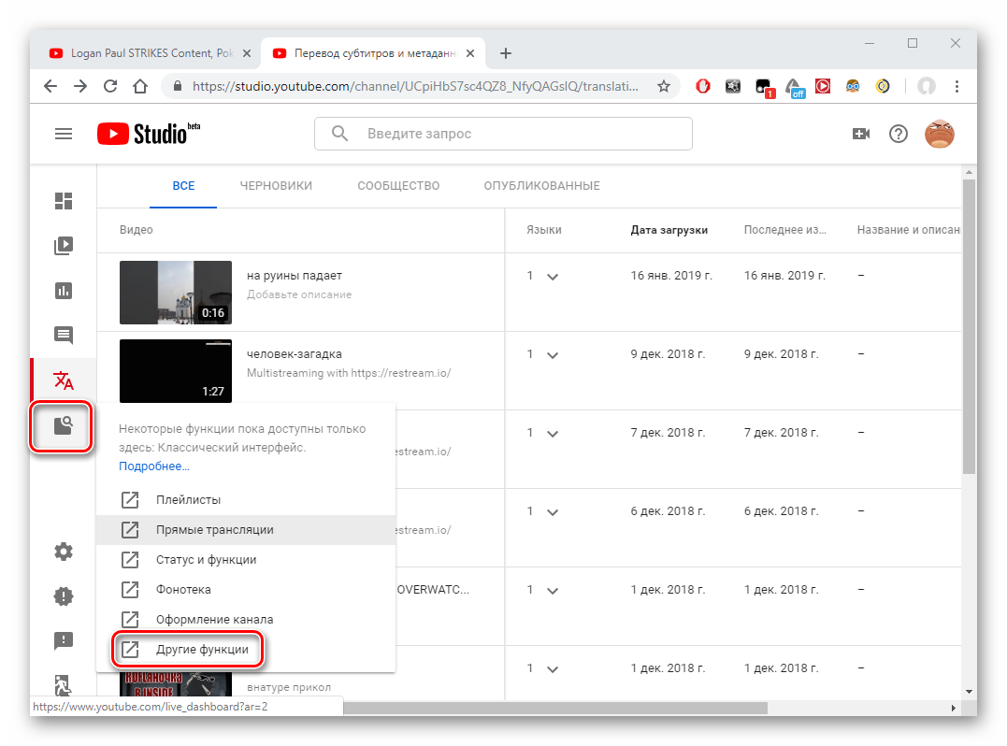Expand the languages chevron for человек-загадка
This screenshot has height=746, width=1007.
[x=552, y=355]
